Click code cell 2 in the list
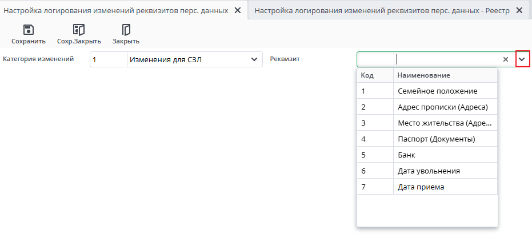The height and width of the screenshot is (238, 532). tap(375, 107)
